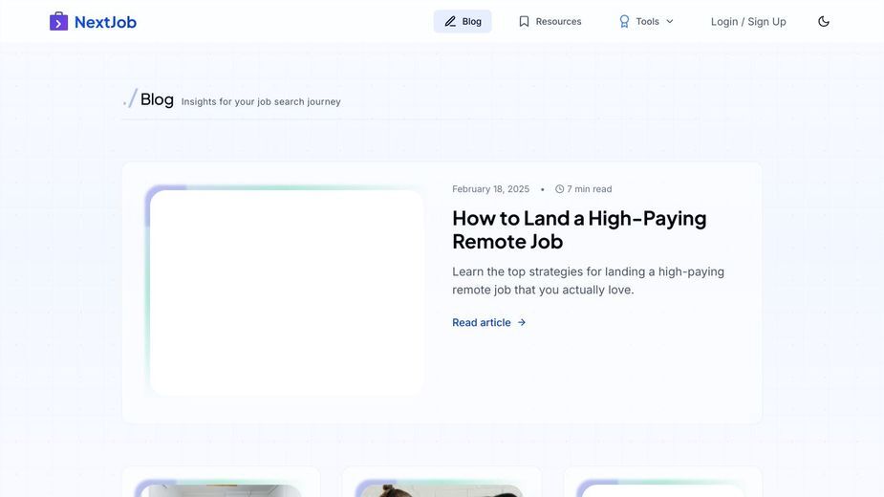The image size is (884, 497).
Task: Open the featured article's blank thumbnail
Action: pyautogui.click(x=287, y=292)
